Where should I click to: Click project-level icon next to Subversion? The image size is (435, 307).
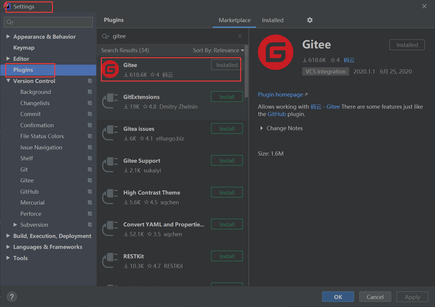coord(90,225)
